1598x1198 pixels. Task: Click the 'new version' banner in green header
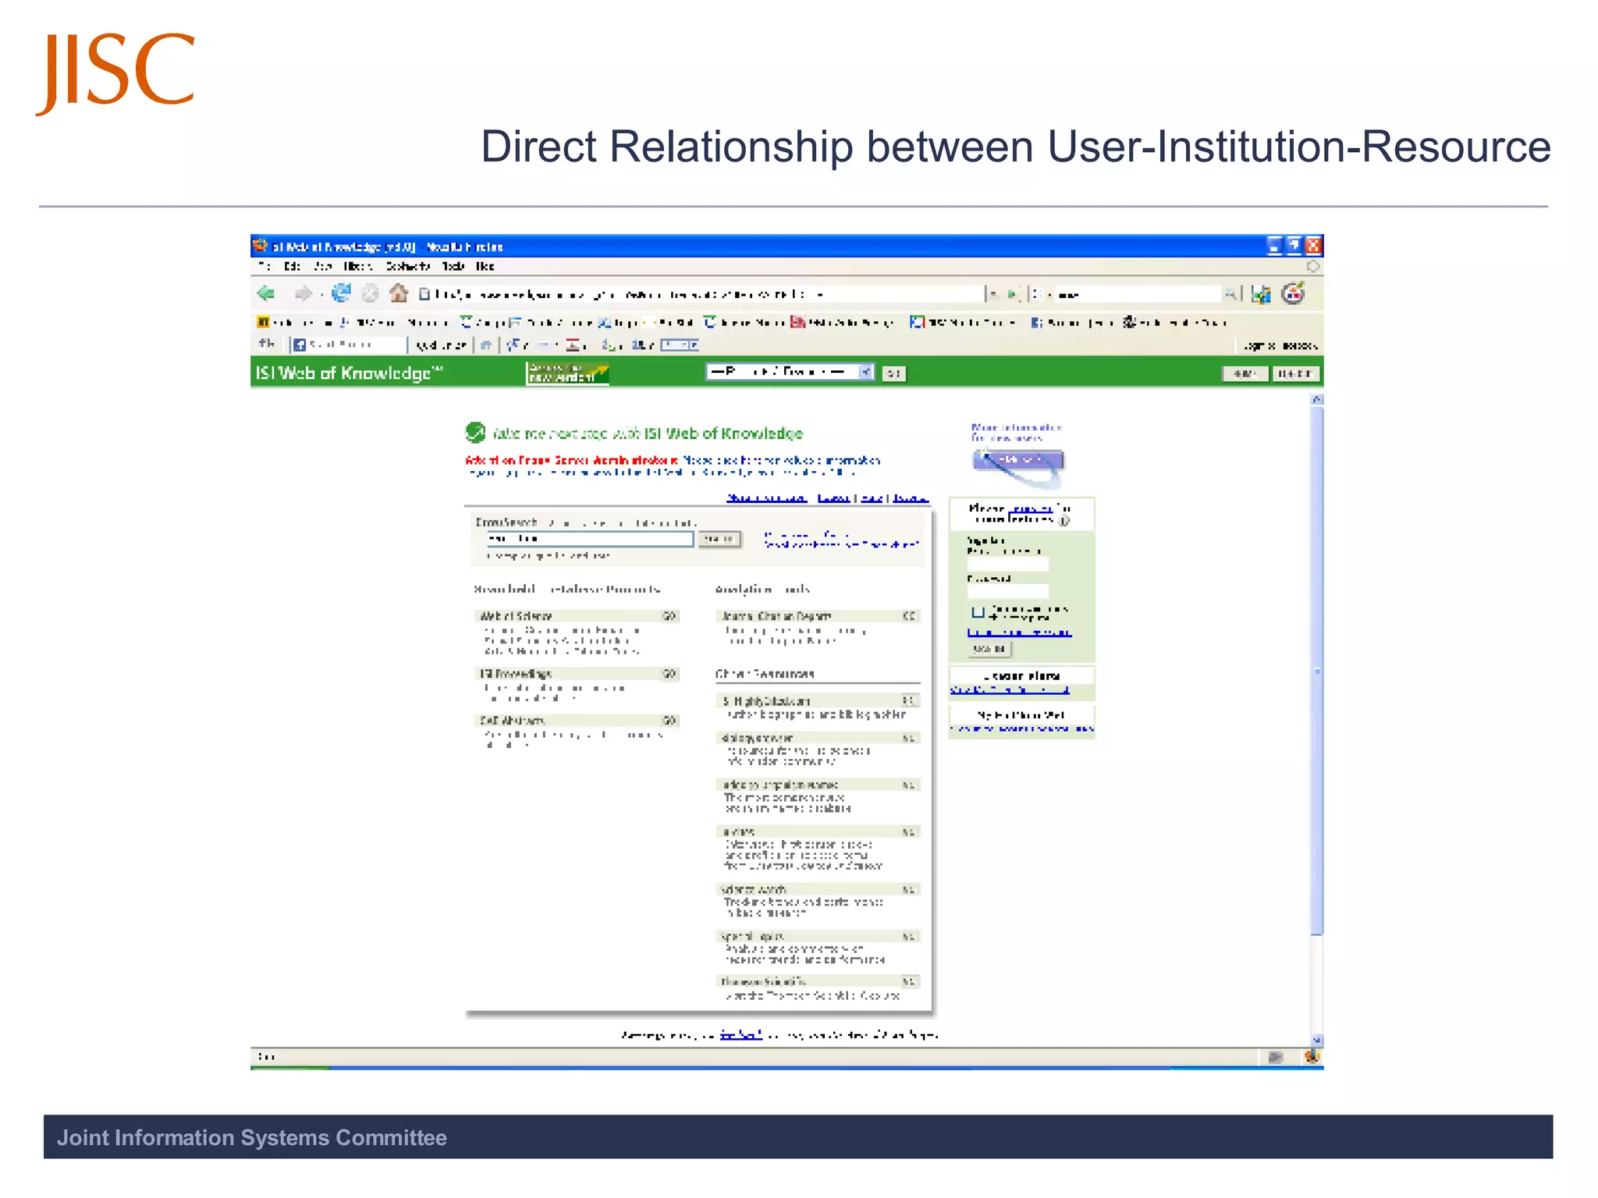pos(567,373)
